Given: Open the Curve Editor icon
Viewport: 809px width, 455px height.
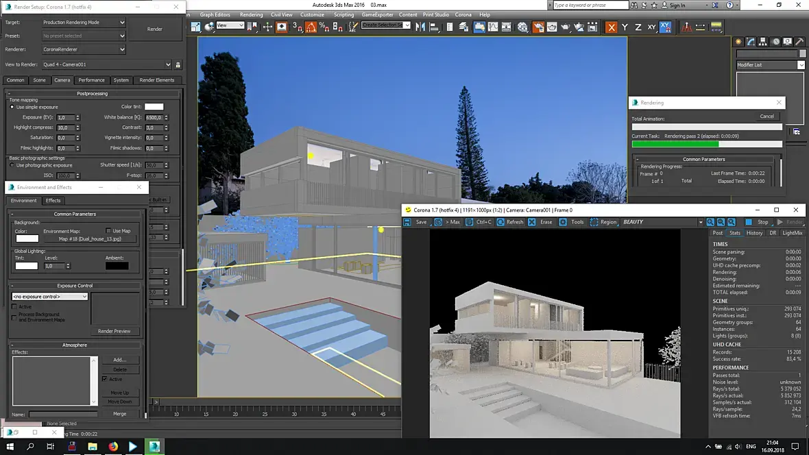Looking at the screenshot, I should click(493, 27).
